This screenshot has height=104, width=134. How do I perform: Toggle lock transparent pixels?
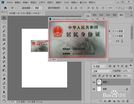[x=99, y=76]
